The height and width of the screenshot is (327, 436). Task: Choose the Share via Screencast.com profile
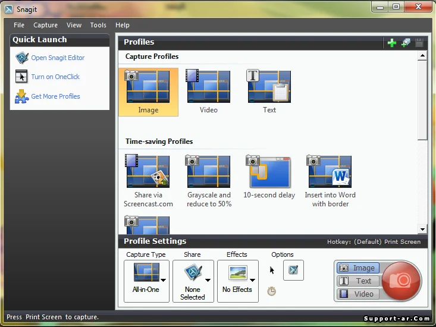pyautogui.click(x=148, y=181)
